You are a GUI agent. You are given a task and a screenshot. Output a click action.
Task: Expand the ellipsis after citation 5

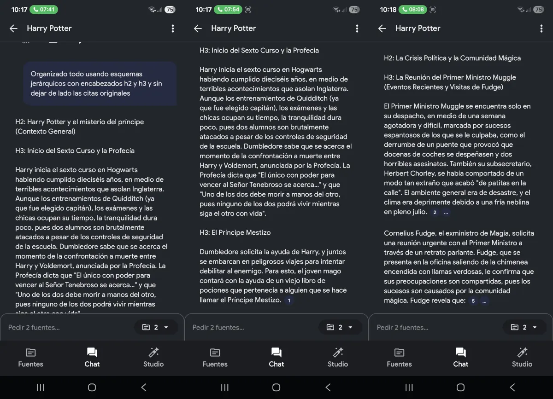484,301
